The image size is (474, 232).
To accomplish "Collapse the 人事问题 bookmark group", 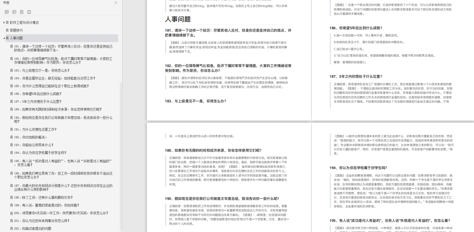I will [x=4, y=38].
